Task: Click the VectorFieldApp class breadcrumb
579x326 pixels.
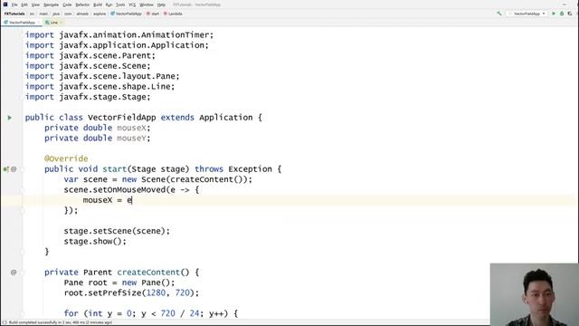Action: click(x=127, y=14)
